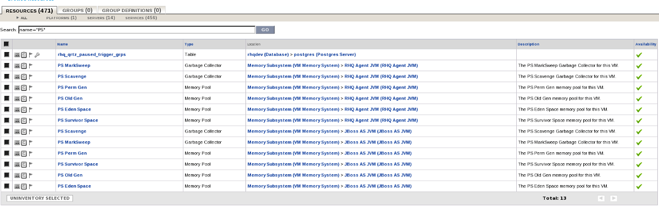
Task: Sort table by the Name column header
Action: [63, 44]
